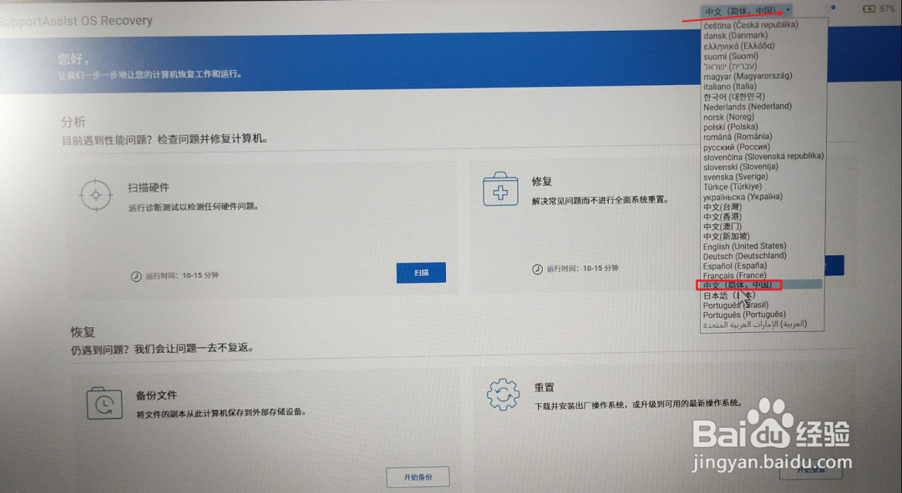Image resolution: width=902 pixels, height=493 pixels.
Task: Click the blue 扫描 scan button
Action: point(421,272)
